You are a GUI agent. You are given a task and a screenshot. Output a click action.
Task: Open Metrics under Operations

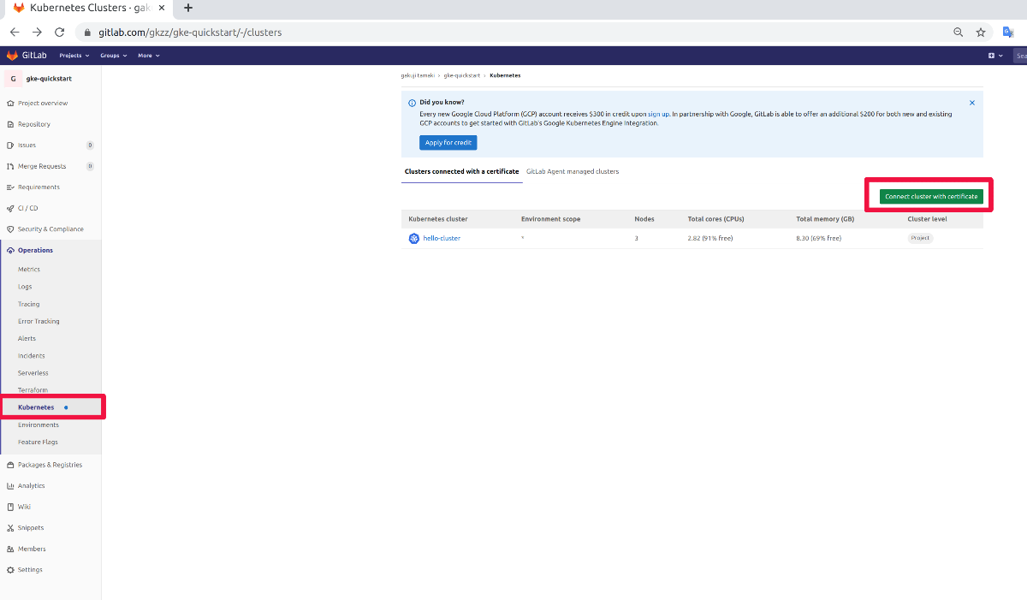[29, 270]
